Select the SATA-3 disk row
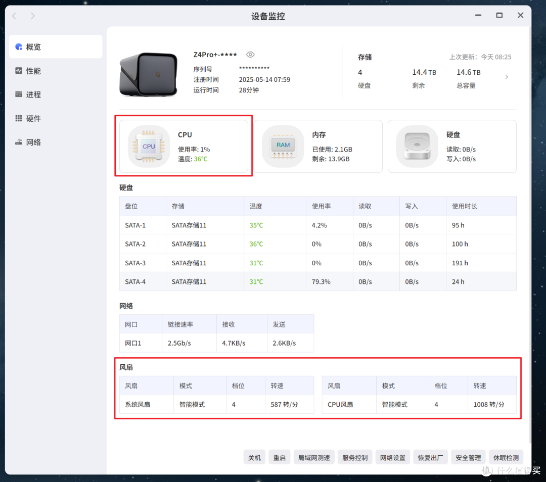The height and width of the screenshot is (482, 546). [x=318, y=263]
